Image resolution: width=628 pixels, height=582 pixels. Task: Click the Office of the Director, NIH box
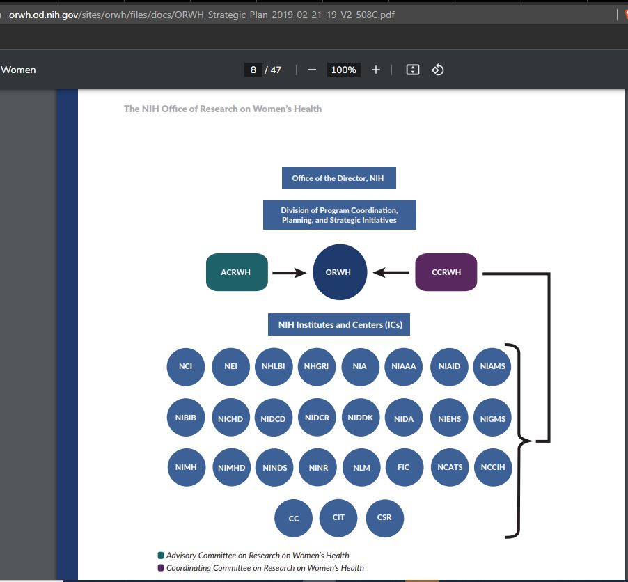pos(339,178)
